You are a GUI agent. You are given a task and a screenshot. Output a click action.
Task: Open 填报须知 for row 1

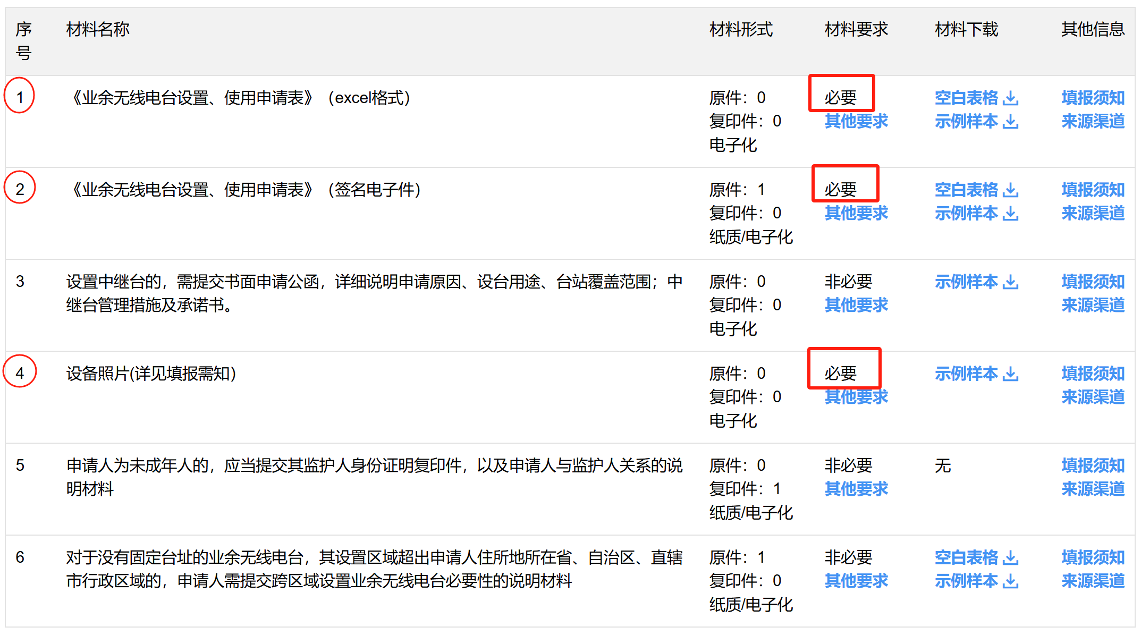tap(1092, 98)
